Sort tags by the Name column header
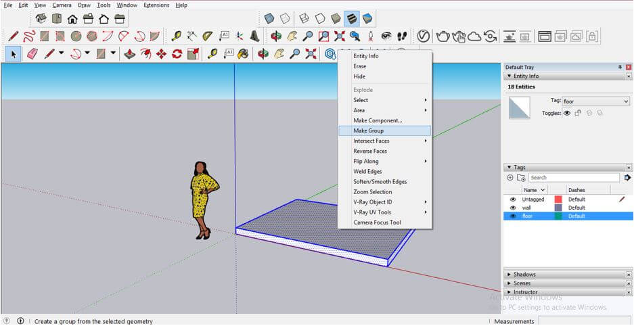634x328 pixels. 534,190
